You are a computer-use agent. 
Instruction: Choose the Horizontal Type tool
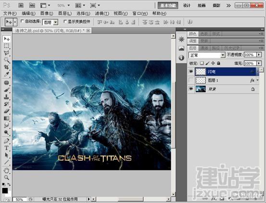6,148
